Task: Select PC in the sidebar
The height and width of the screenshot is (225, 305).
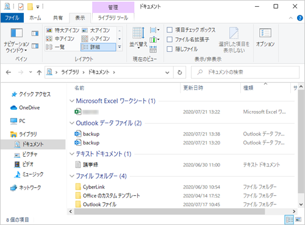Action: 18,121
